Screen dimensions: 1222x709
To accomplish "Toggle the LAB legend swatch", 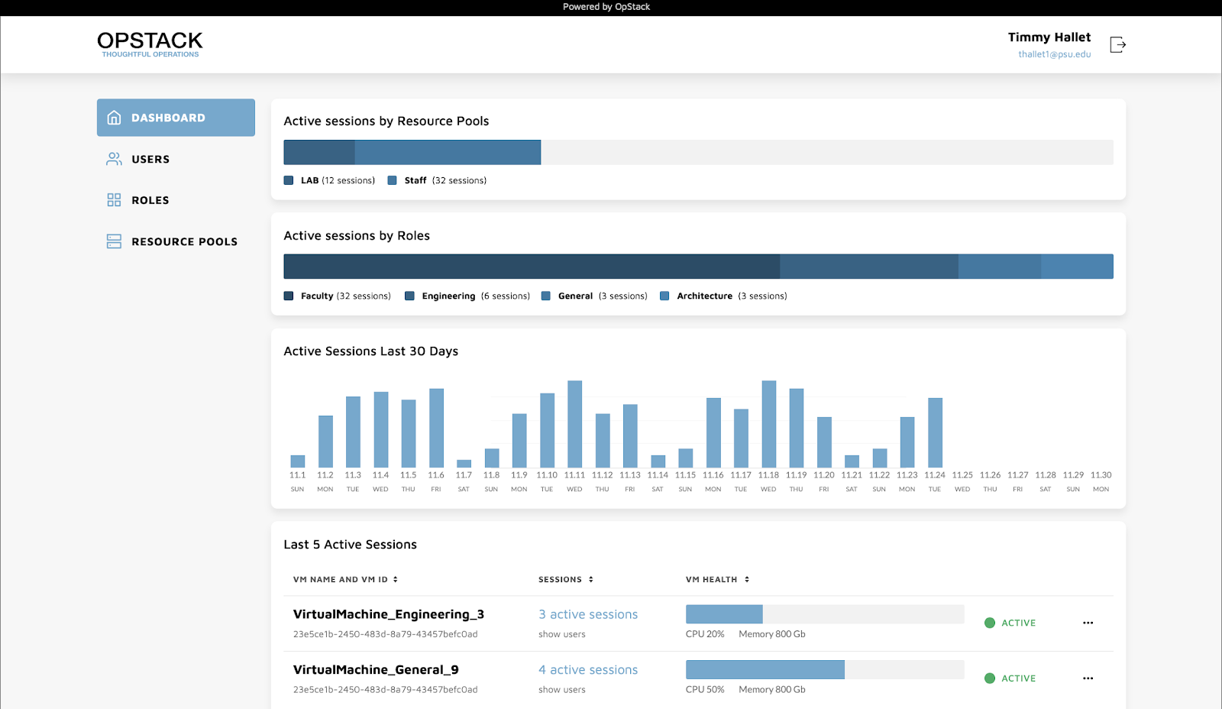I will pyautogui.click(x=288, y=180).
